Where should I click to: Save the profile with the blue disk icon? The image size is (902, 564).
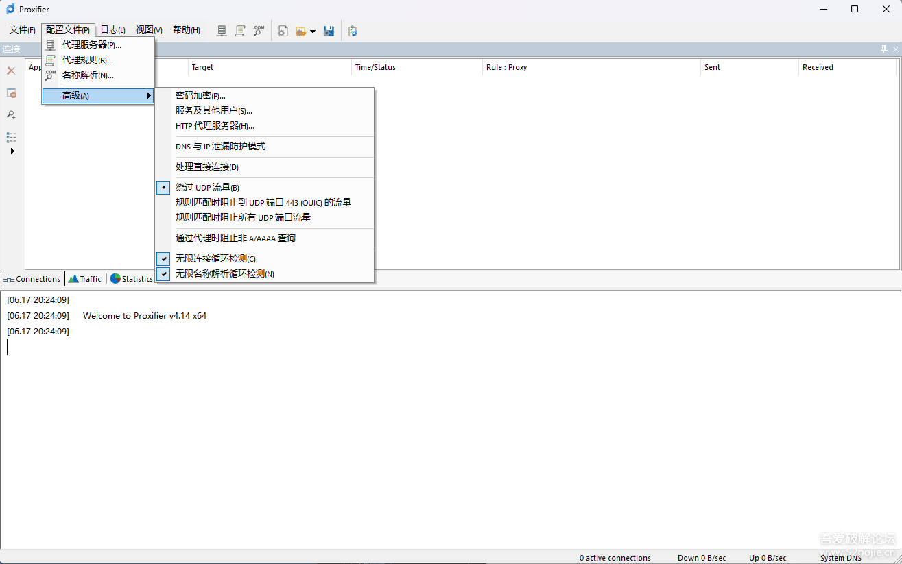click(x=329, y=31)
